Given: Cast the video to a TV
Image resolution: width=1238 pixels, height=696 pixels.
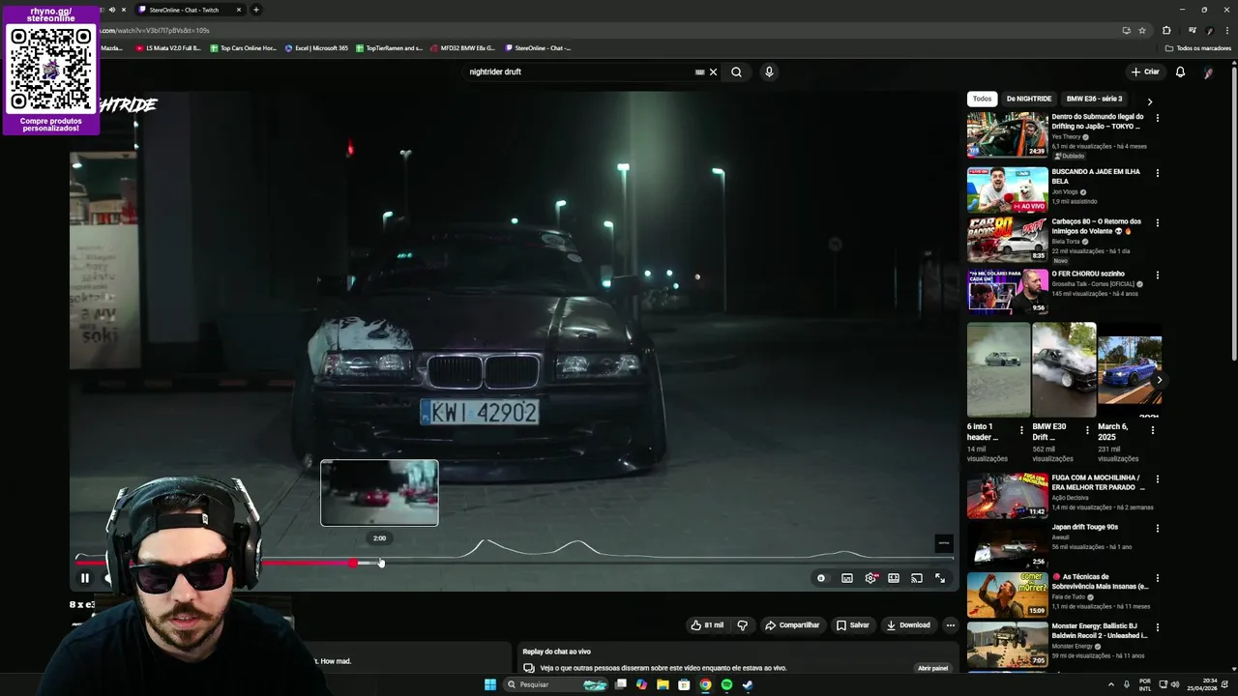Looking at the screenshot, I should point(917,578).
